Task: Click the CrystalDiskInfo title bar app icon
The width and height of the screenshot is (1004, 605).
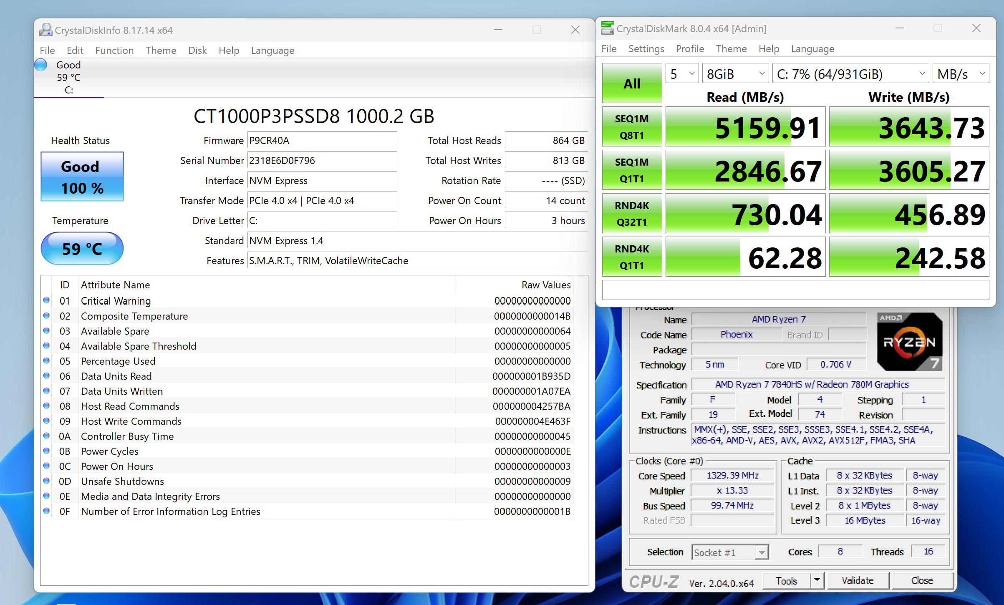Action: [x=45, y=30]
